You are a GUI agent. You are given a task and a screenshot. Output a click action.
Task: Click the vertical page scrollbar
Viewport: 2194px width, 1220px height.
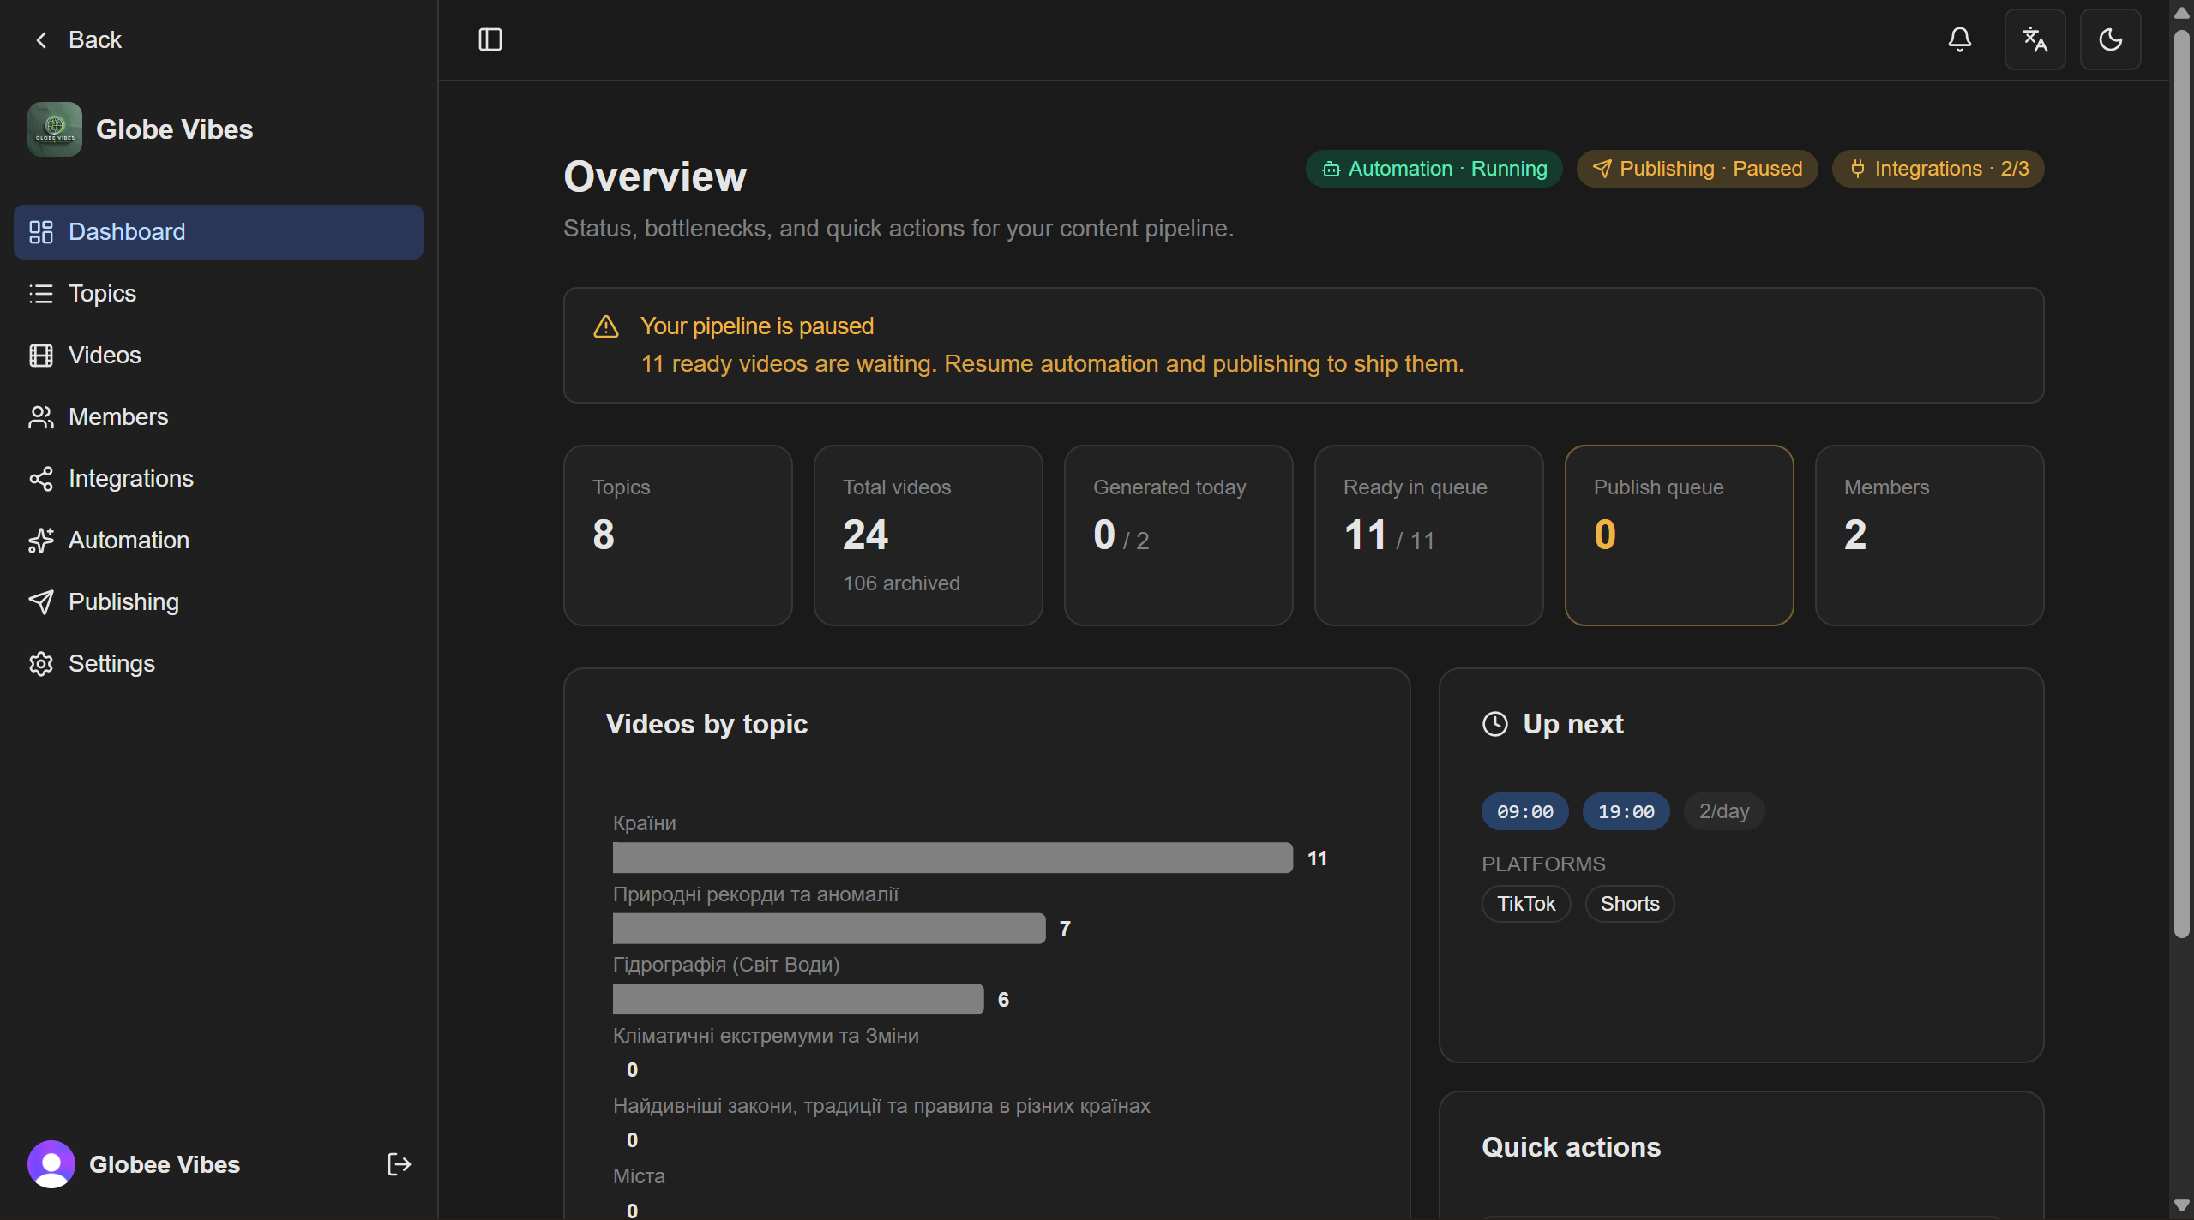pos(2181,484)
